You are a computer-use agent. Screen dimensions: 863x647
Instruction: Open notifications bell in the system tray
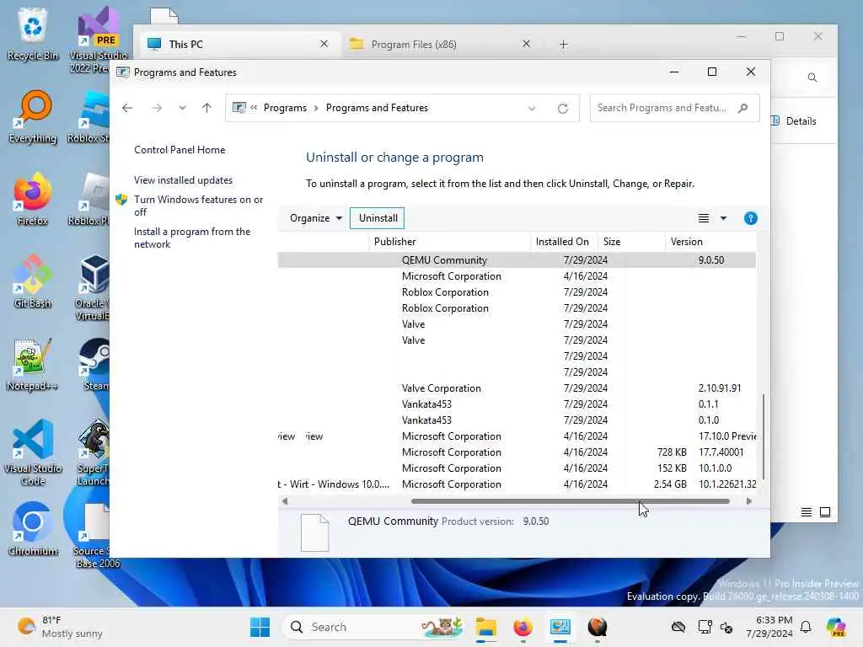(x=806, y=627)
